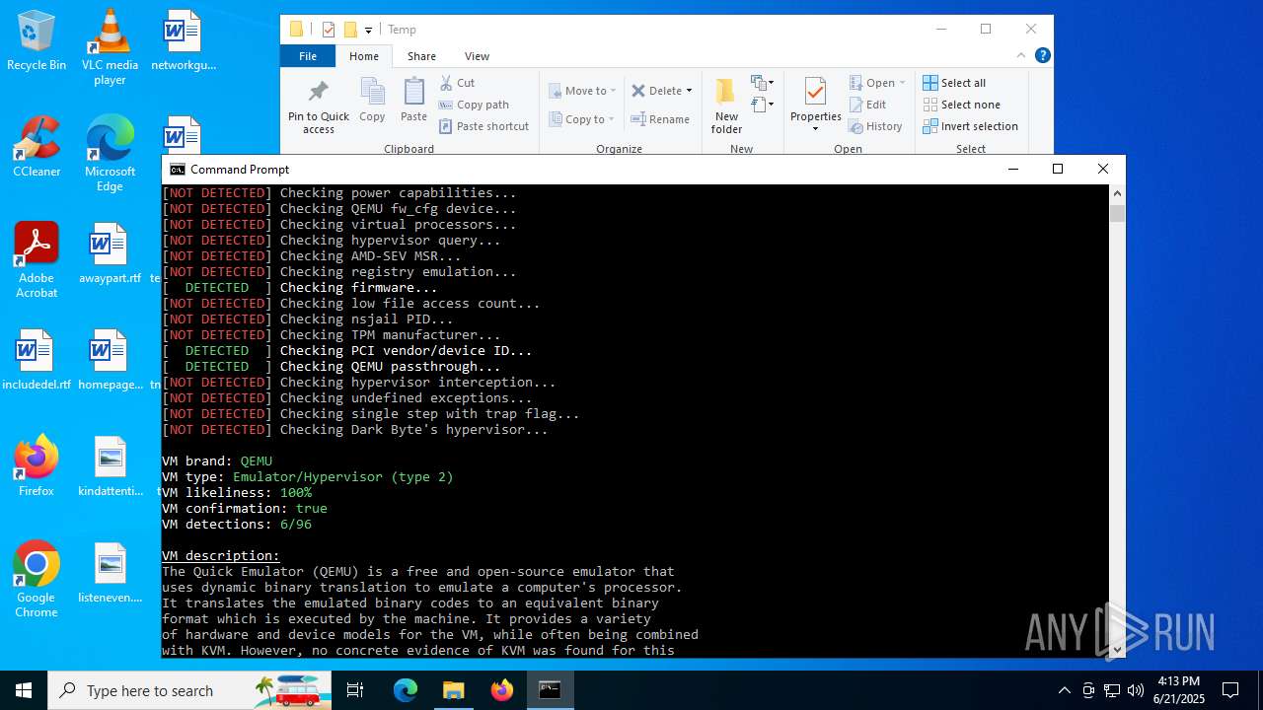Open Properties in Explorer ribbon

(x=815, y=105)
